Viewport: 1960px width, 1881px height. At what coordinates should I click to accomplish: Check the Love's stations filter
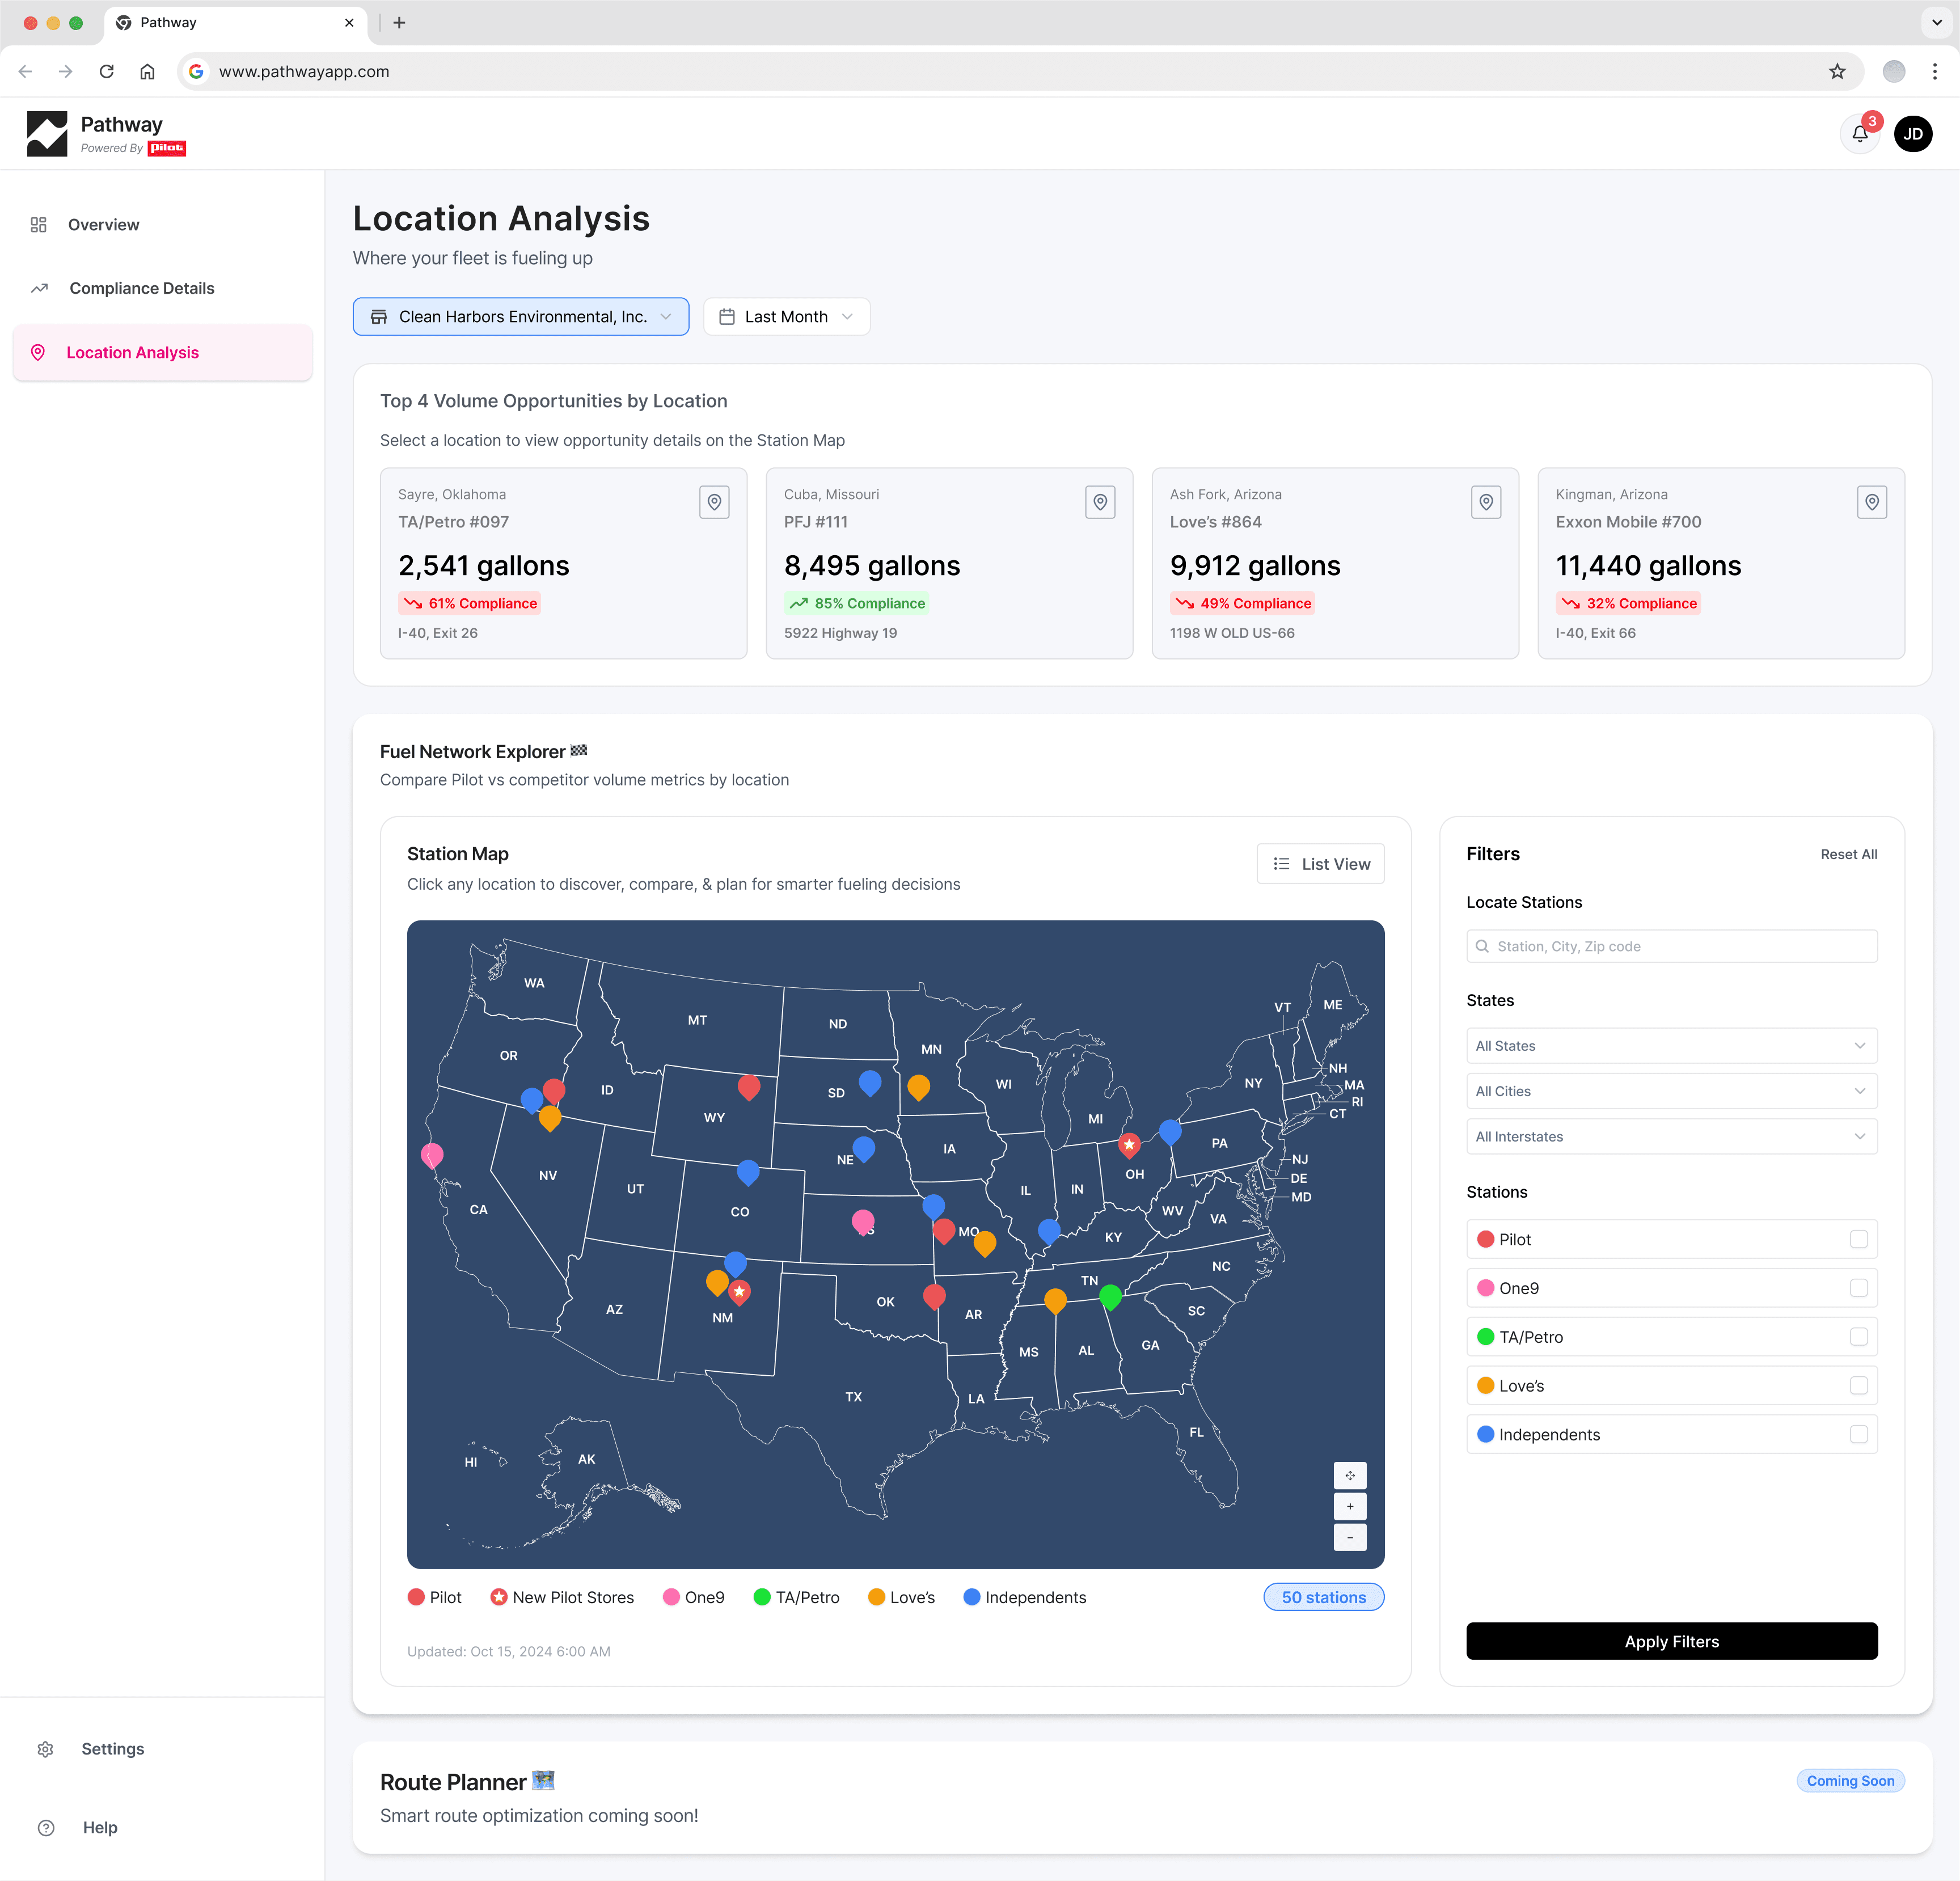coord(1858,1385)
